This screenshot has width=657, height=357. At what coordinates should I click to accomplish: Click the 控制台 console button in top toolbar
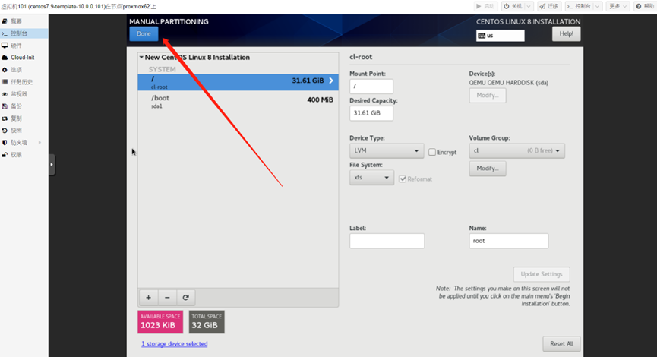[579, 6]
